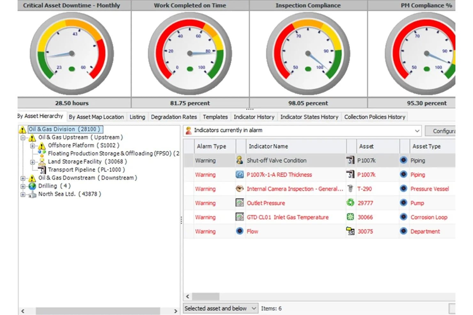The height and width of the screenshot is (315, 473).
Task: Click the Land Storage Facility icon
Action: pyautogui.click(x=42, y=162)
